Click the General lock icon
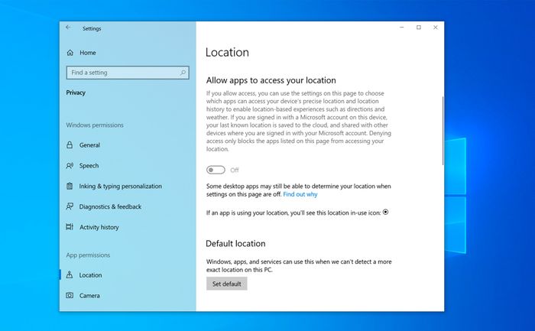535x331 pixels. pyautogui.click(x=70, y=145)
